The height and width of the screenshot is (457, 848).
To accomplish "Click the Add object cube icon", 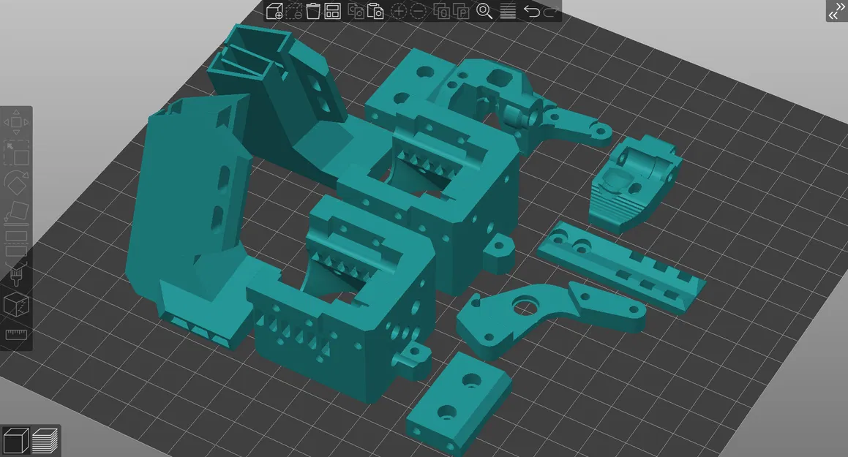I will (x=274, y=11).
